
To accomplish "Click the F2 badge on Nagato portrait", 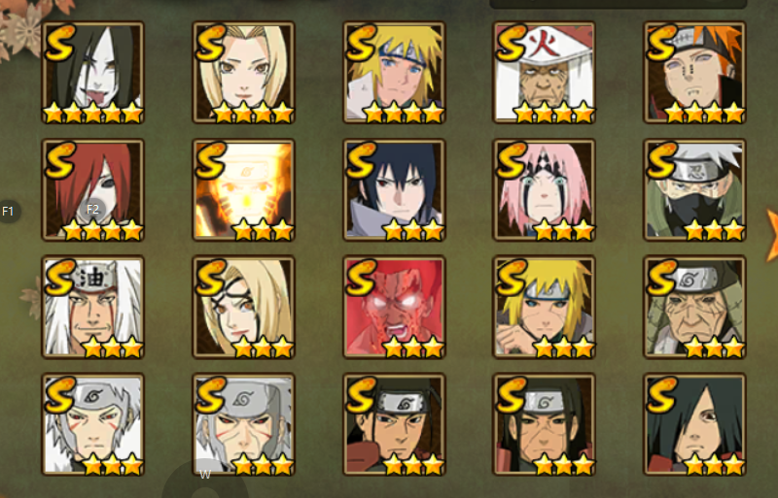I will [92, 210].
